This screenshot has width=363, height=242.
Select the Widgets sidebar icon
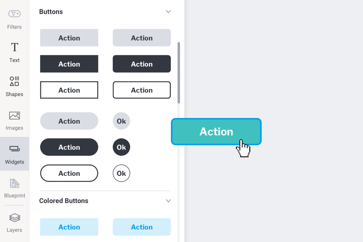[14, 149]
